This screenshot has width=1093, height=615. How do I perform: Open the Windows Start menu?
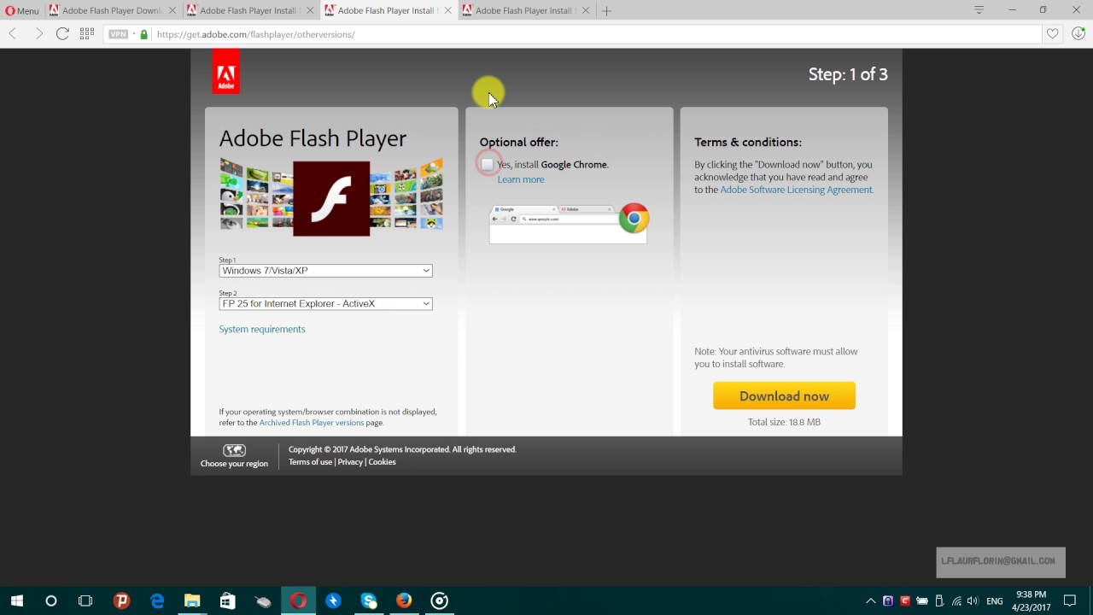pos(17,600)
